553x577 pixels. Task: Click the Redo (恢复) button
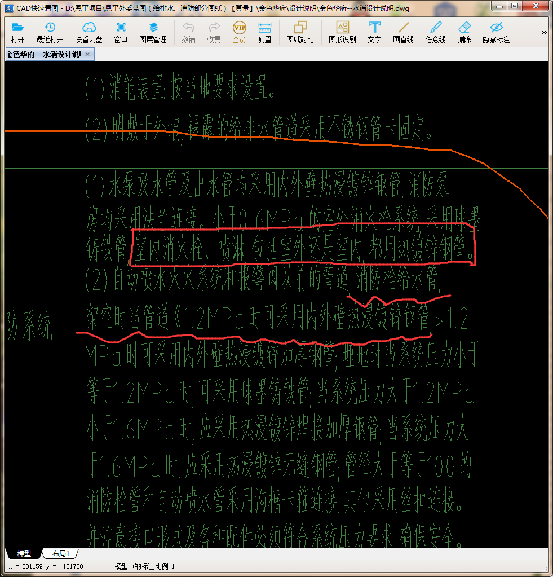pos(214,32)
